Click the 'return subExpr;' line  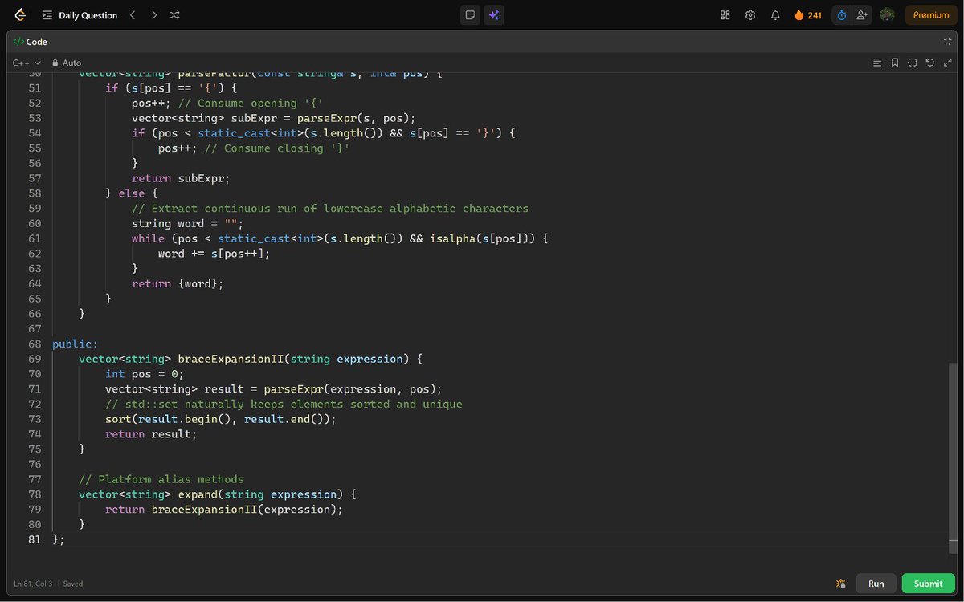(x=181, y=178)
